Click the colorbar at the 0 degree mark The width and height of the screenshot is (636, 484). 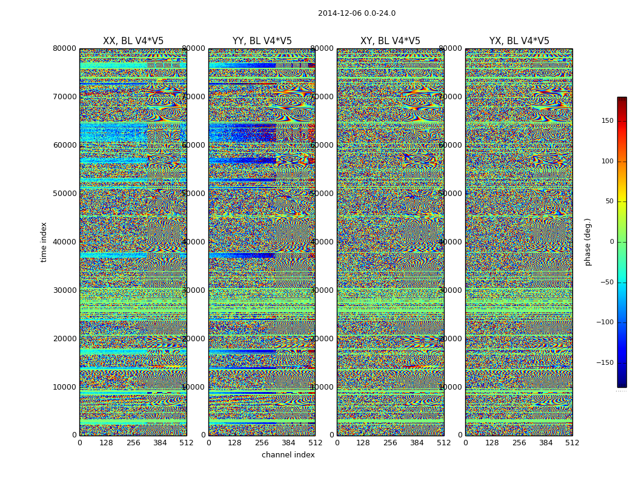622,242
